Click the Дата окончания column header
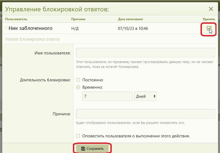The width and height of the screenshot is (220, 153). [x=130, y=19]
